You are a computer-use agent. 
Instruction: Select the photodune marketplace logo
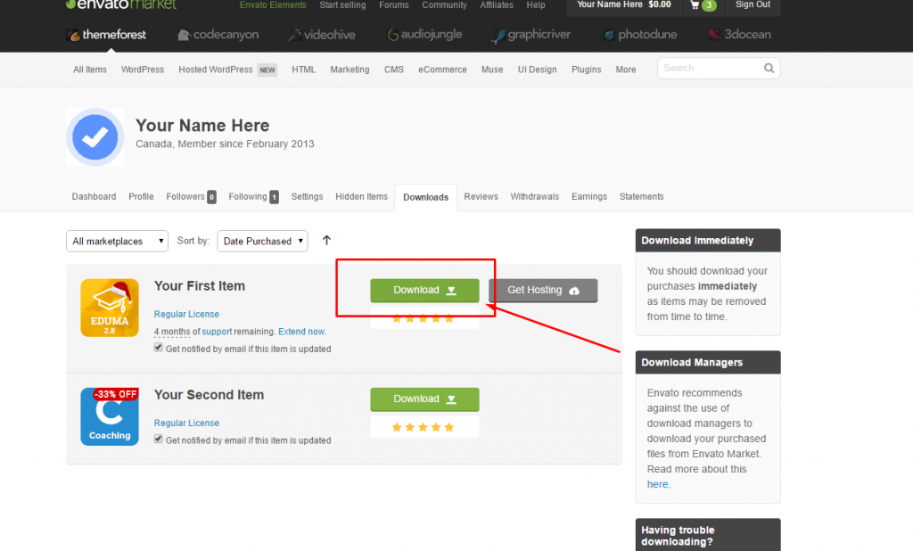(640, 35)
